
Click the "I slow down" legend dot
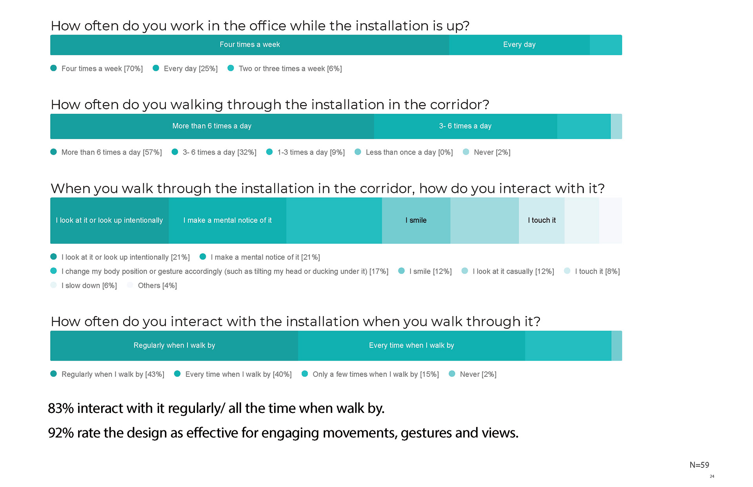pos(54,285)
